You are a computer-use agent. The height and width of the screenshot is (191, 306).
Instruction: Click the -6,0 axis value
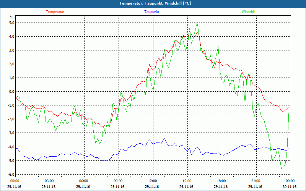click(11, 174)
